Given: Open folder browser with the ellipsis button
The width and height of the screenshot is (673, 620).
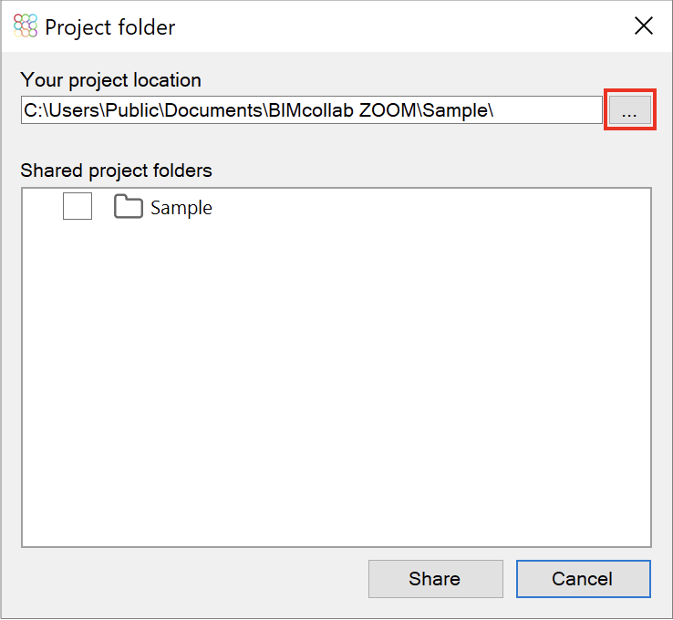Looking at the screenshot, I should point(629,110).
